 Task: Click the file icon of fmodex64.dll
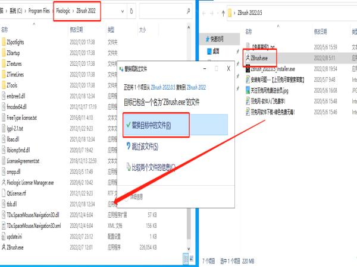4,107
